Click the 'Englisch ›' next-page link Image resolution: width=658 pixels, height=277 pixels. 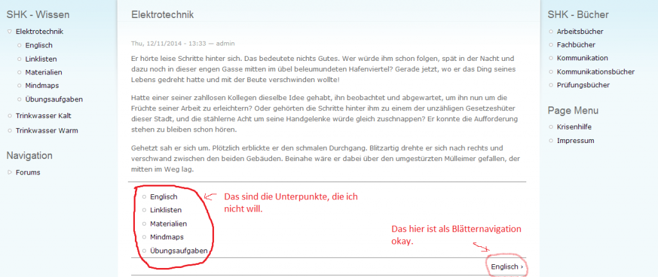click(x=507, y=266)
